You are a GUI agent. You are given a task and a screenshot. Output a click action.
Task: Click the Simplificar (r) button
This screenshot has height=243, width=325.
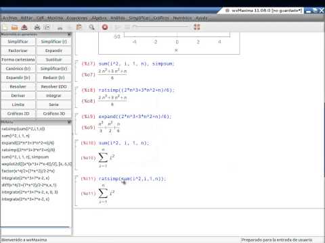click(x=53, y=42)
